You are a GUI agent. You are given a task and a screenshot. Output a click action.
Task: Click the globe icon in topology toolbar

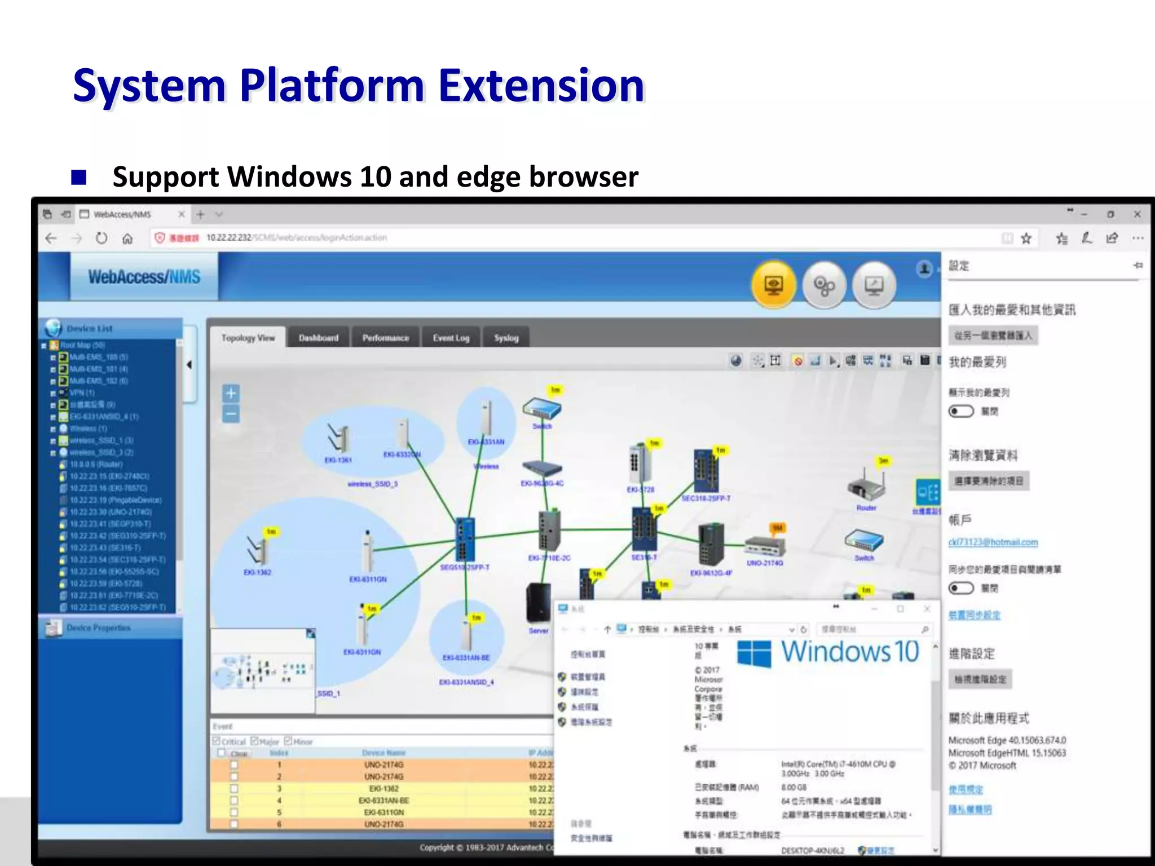point(736,361)
